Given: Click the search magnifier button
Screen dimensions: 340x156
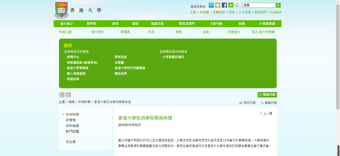Looking at the screenshot, I should 278,5.
